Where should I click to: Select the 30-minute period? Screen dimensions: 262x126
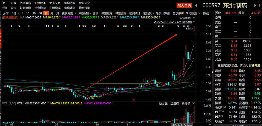pyautogui.click(x=34, y=14)
